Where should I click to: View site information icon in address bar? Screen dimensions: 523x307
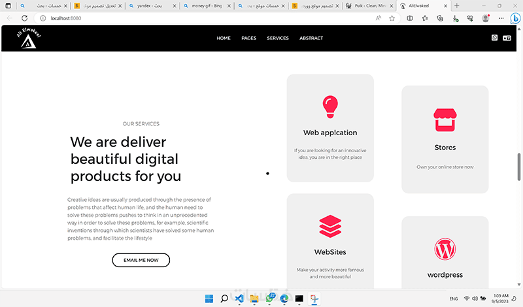42,18
